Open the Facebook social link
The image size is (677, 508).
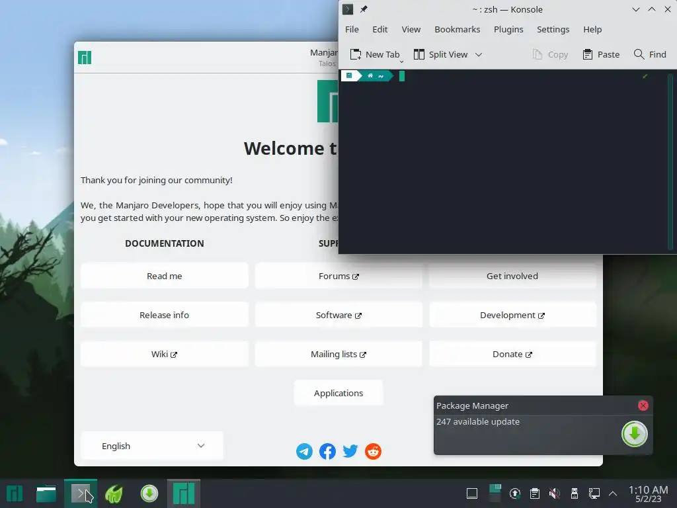pos(327,451)
